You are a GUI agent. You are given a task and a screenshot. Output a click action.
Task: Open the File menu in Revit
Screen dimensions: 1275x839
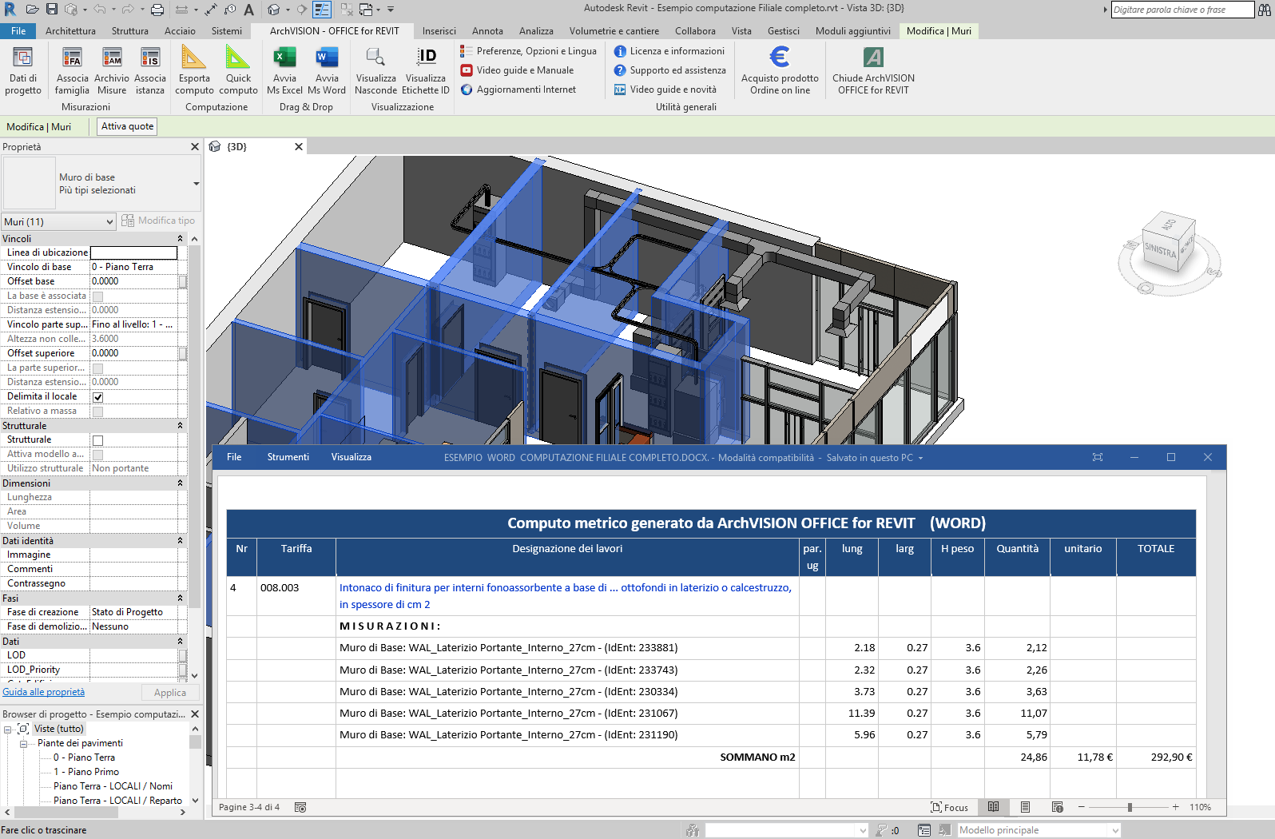click(18, 31)
